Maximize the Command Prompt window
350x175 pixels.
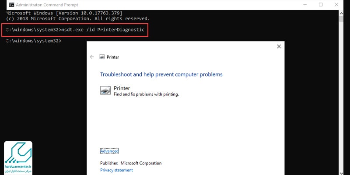click(321, 5)
